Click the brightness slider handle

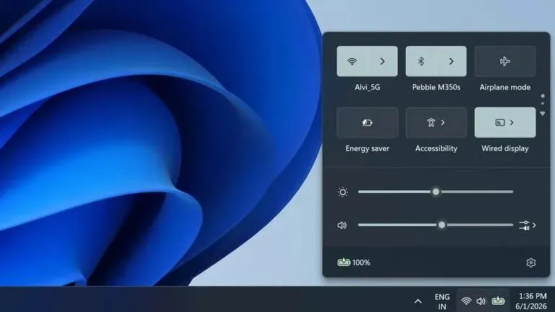(x=436, y=192)
